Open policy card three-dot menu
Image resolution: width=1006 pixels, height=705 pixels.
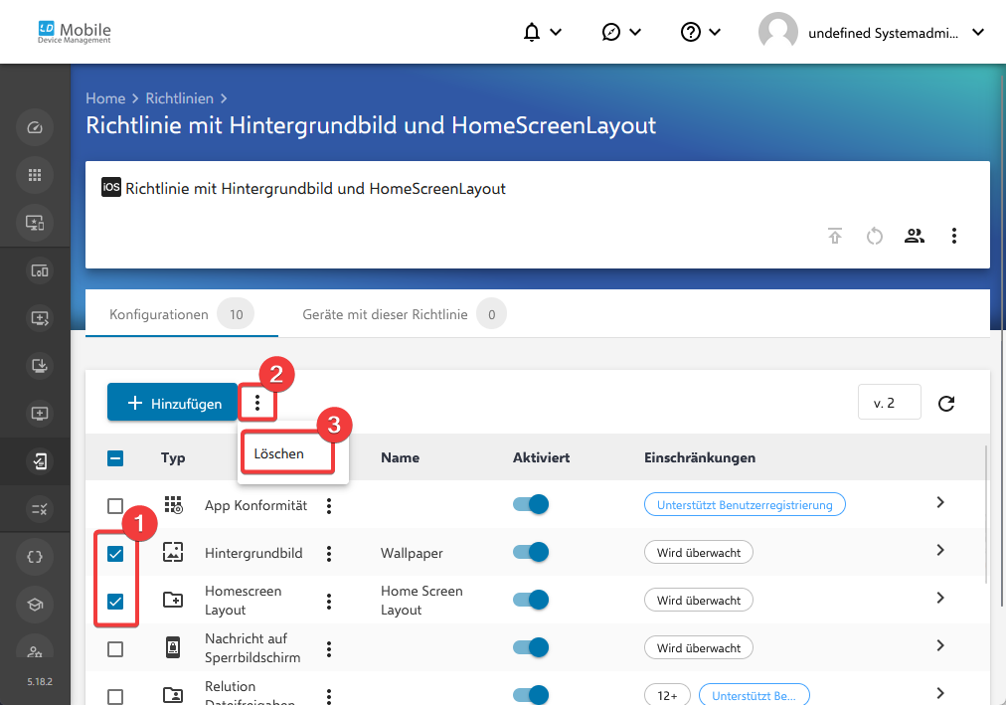954,236
